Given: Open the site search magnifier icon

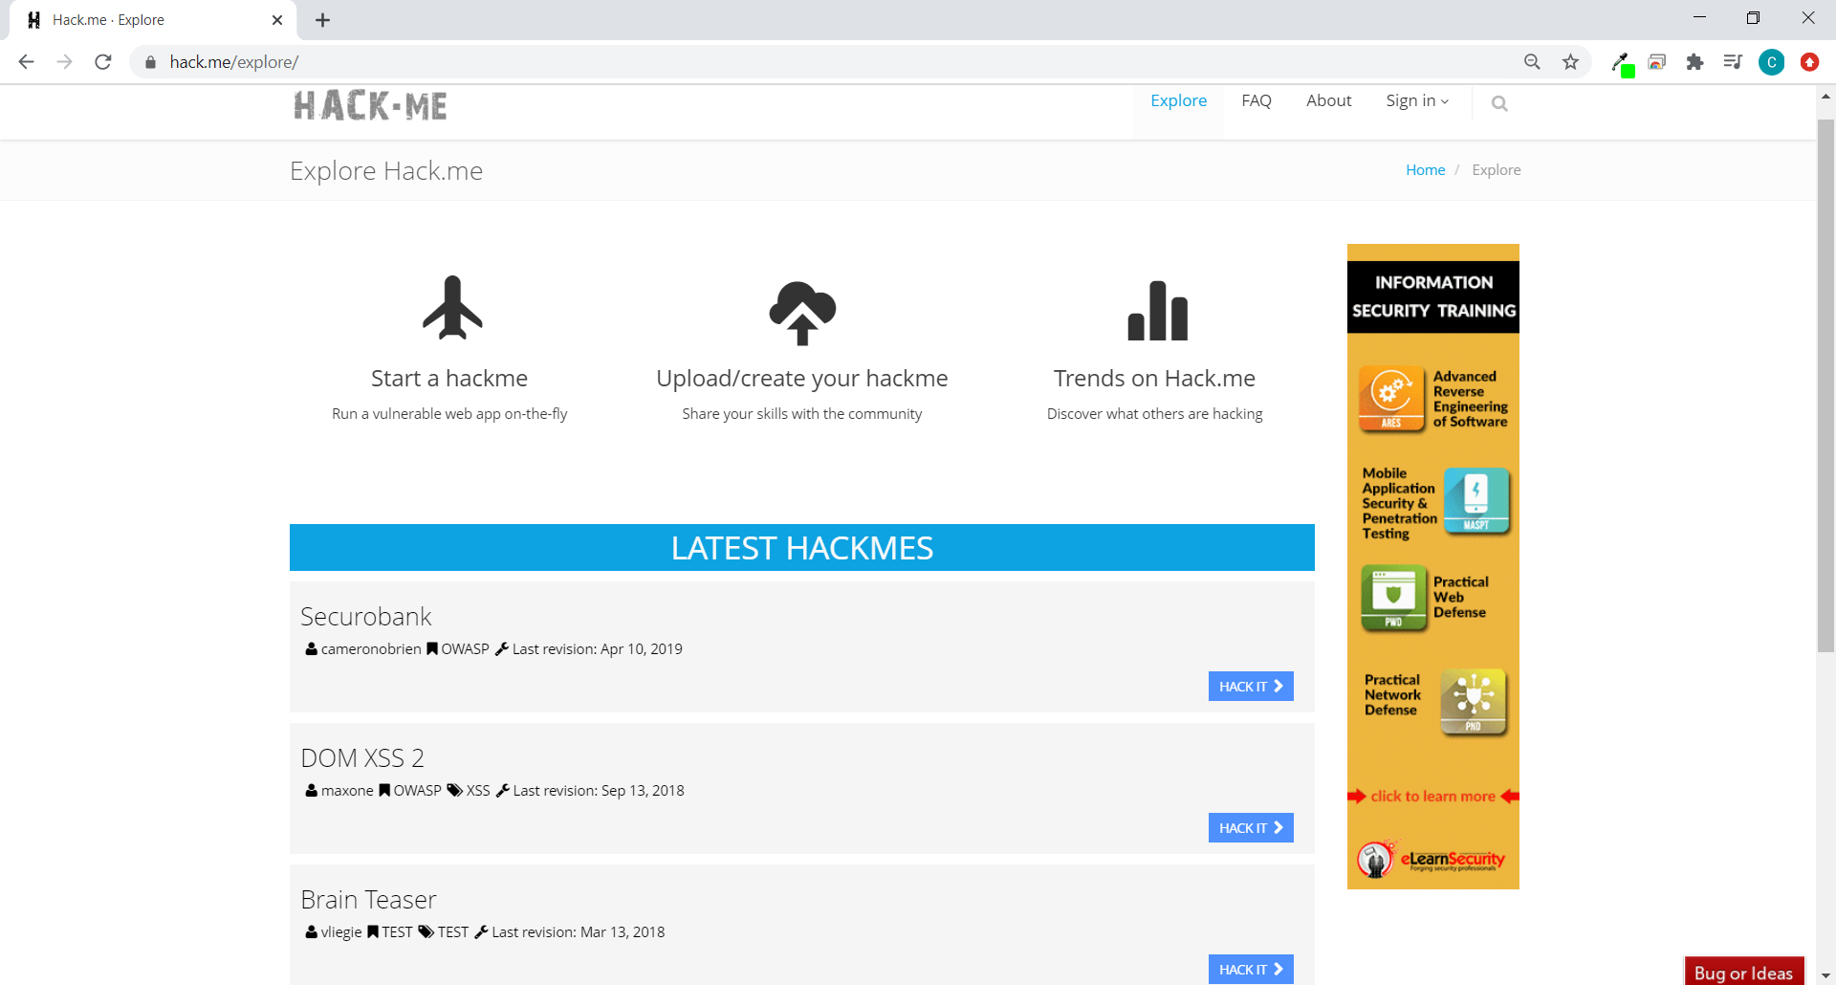Looking at the screenshot, I should tap(1498, 102).
